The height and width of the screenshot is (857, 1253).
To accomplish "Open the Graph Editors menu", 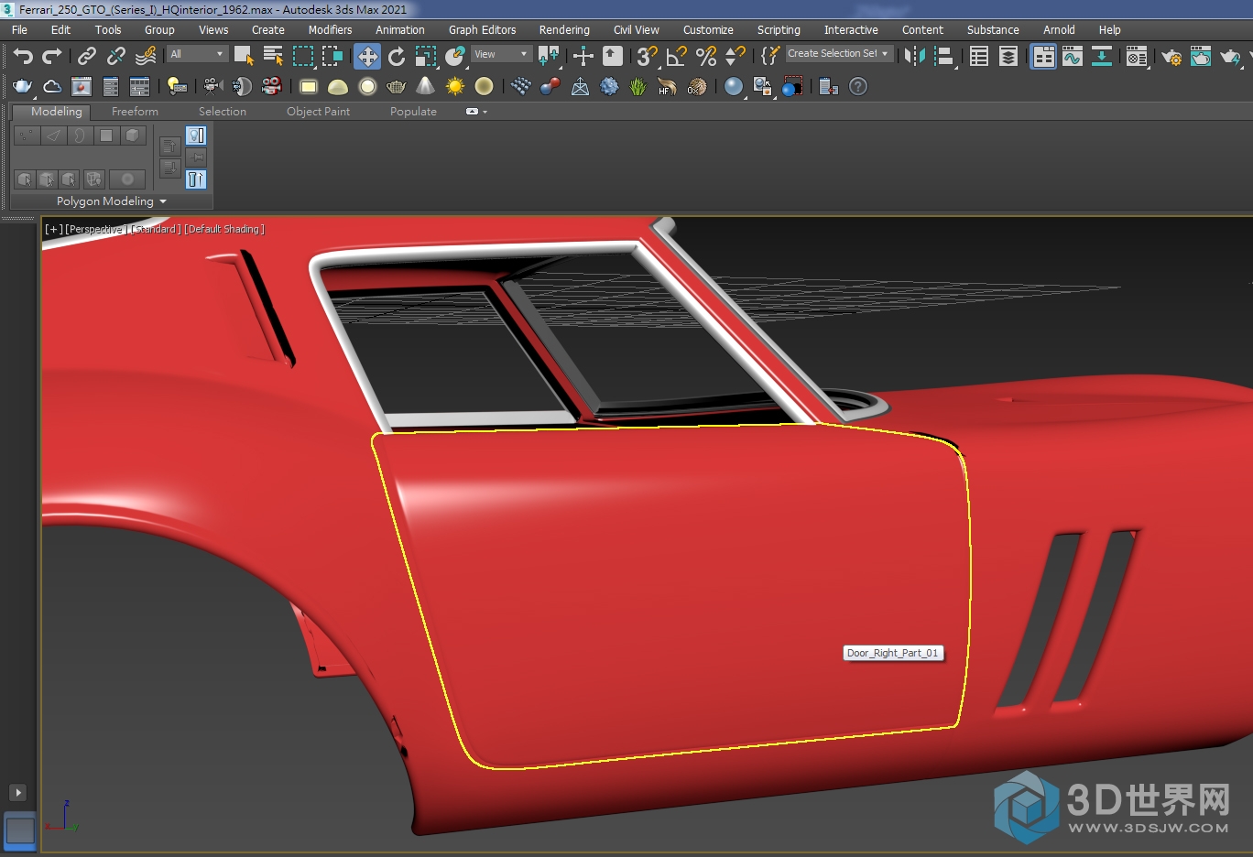I will coord(482,30).
